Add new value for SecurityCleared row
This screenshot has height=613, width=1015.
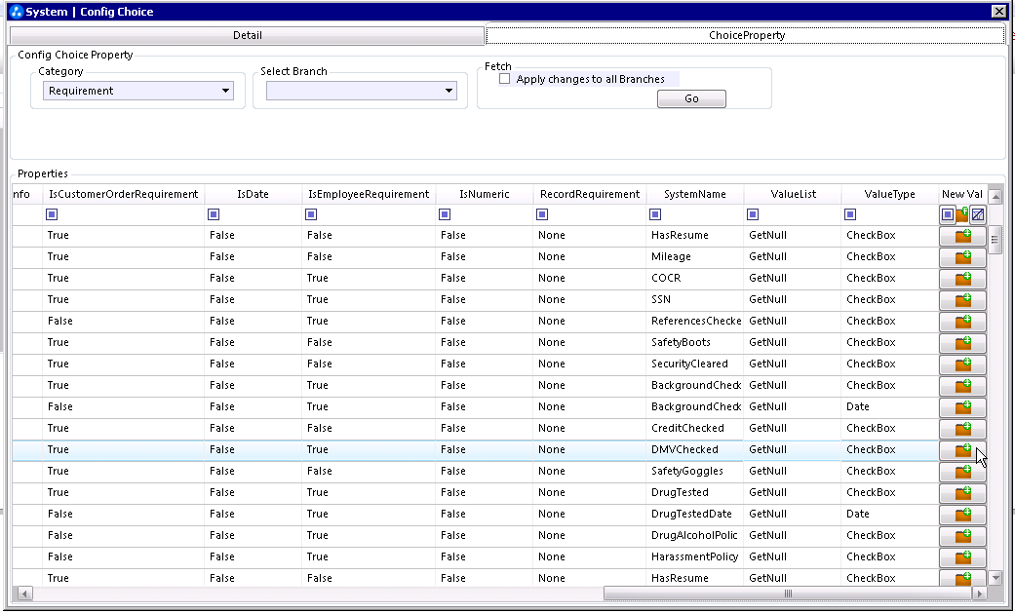click(962, 364)
